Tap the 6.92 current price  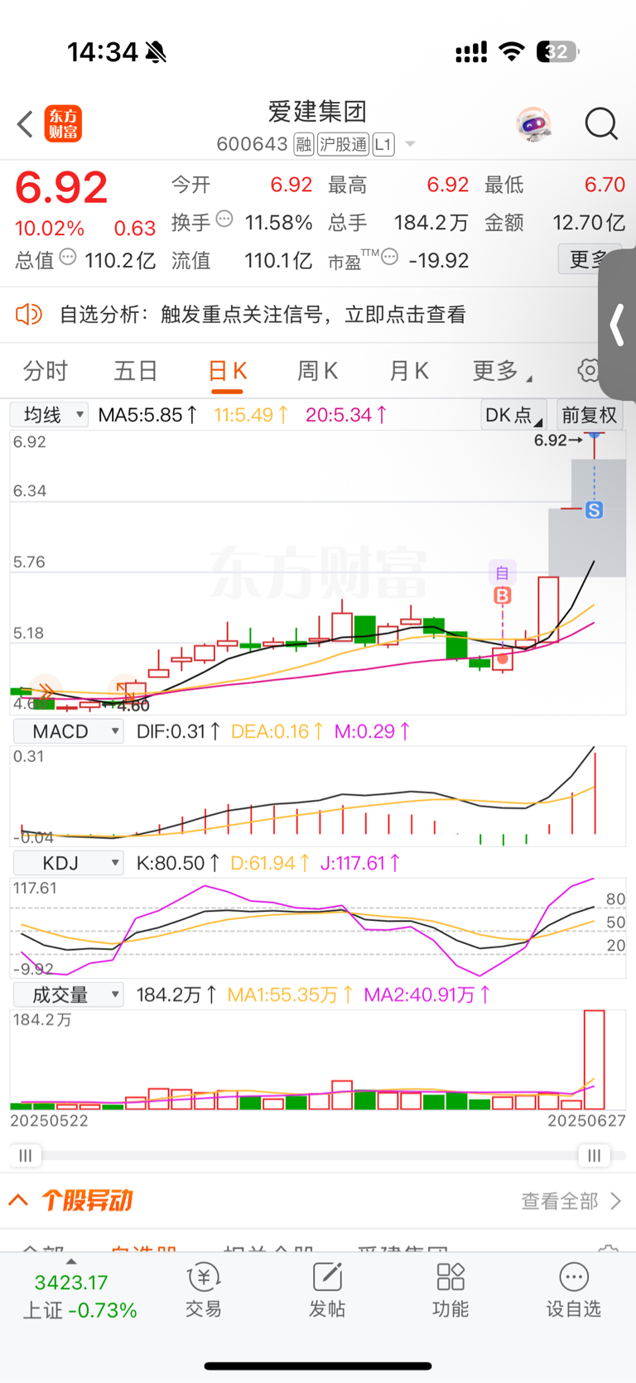click(x=61, y=187)
